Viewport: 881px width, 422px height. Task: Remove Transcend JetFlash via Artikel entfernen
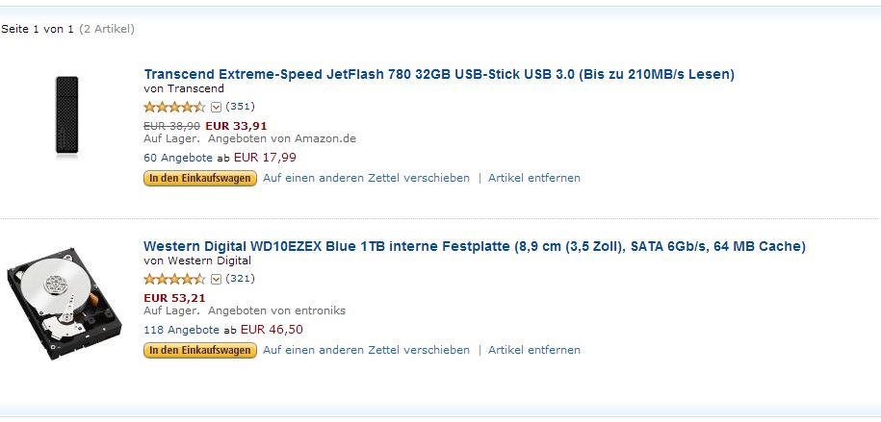click(x=534, y=178)
